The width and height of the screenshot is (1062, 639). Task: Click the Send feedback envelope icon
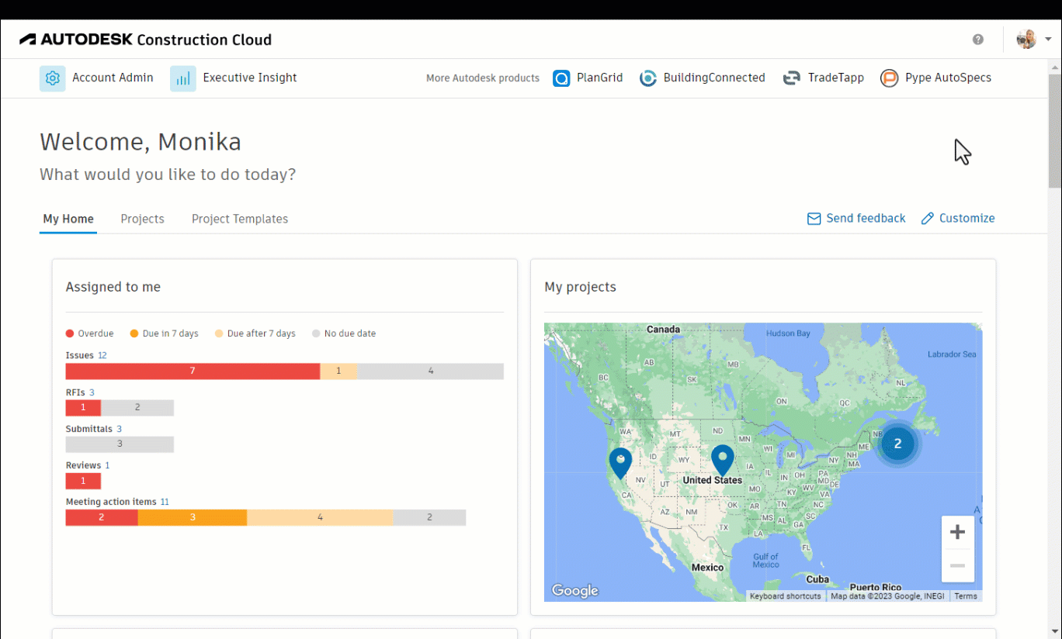[x=814, y=219]
